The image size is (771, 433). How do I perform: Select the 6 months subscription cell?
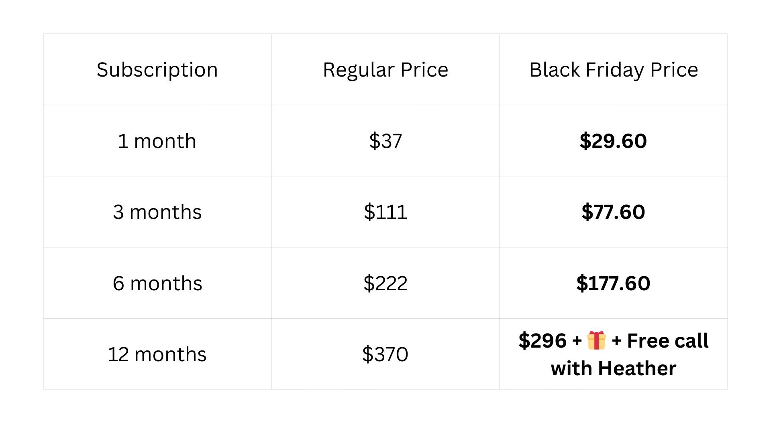[x=157, y=283]
